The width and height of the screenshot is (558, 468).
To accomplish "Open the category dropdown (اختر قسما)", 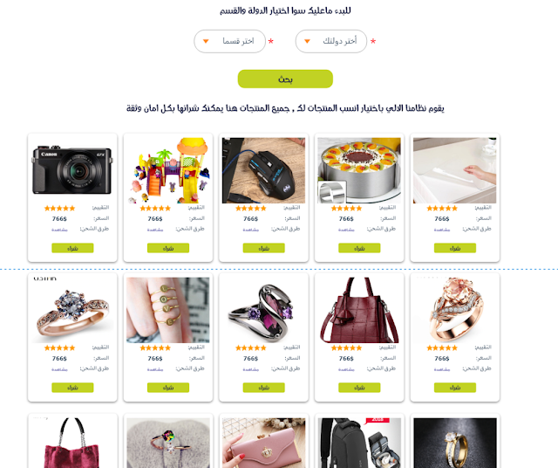I will point(229,41).
